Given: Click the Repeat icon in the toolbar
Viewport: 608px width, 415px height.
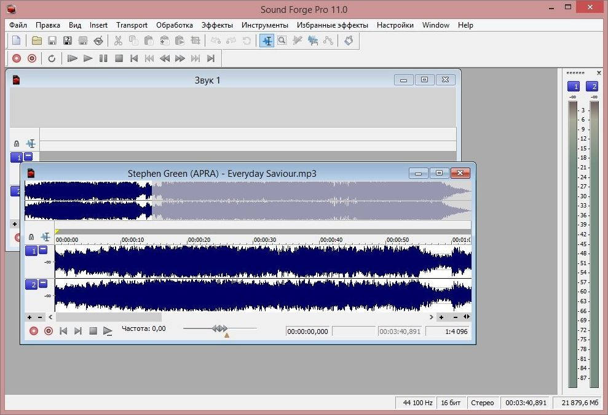Looking at the screenshot, I should pyautogui.click(x=51, y=58).
